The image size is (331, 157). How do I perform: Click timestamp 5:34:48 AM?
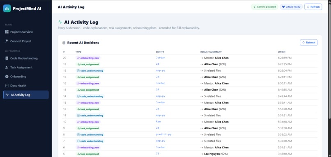point(285,122)
